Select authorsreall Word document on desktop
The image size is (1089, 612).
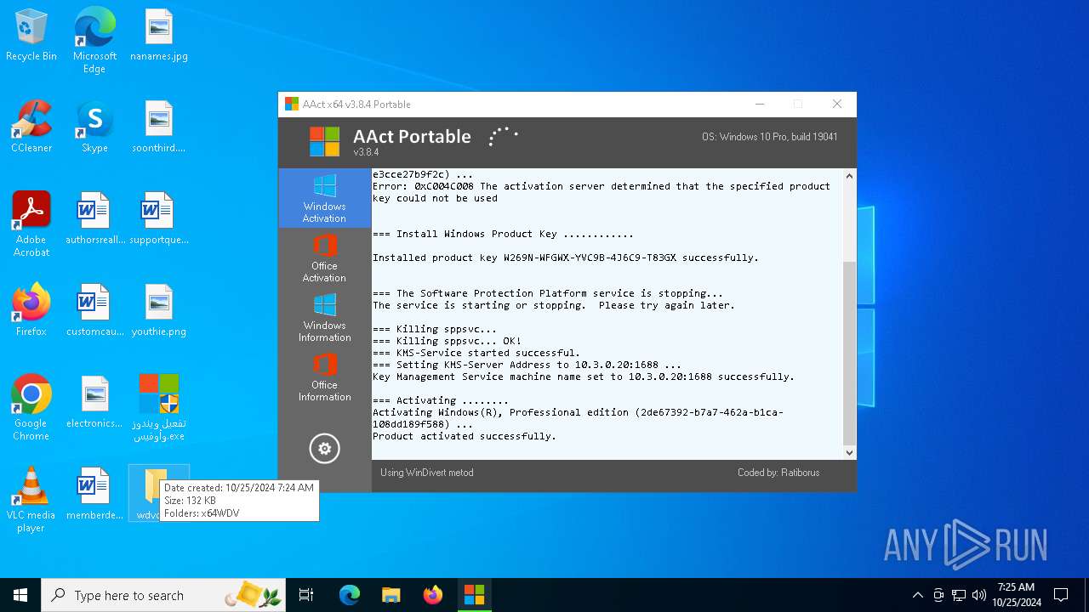(x=94, y=219)
